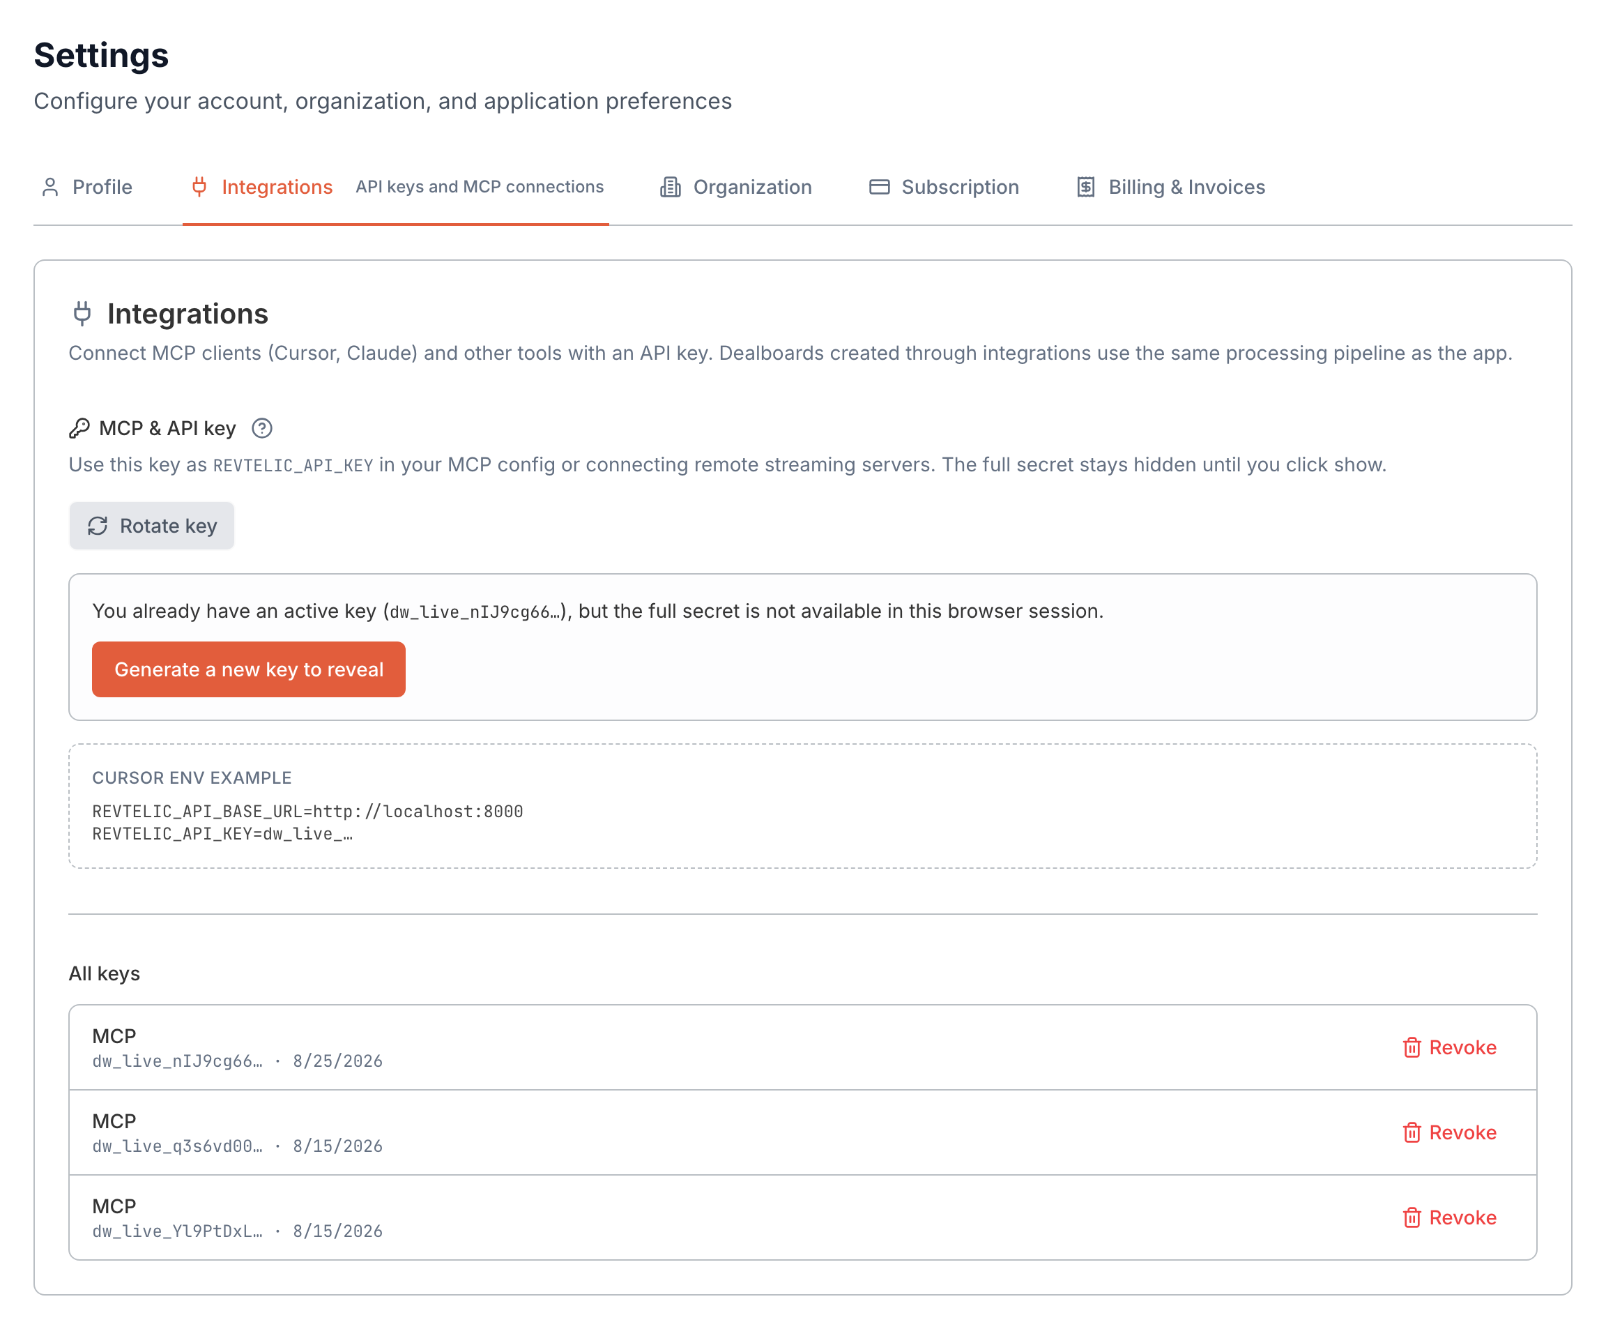Image resolution: width=1606 pixels, height=1329 pixels.
Task: Click the key icon next to MCP & API key
Action: click(79, 428)
